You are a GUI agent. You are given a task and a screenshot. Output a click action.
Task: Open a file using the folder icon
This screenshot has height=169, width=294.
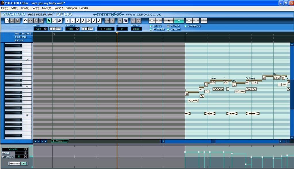(x=12, y=20)
